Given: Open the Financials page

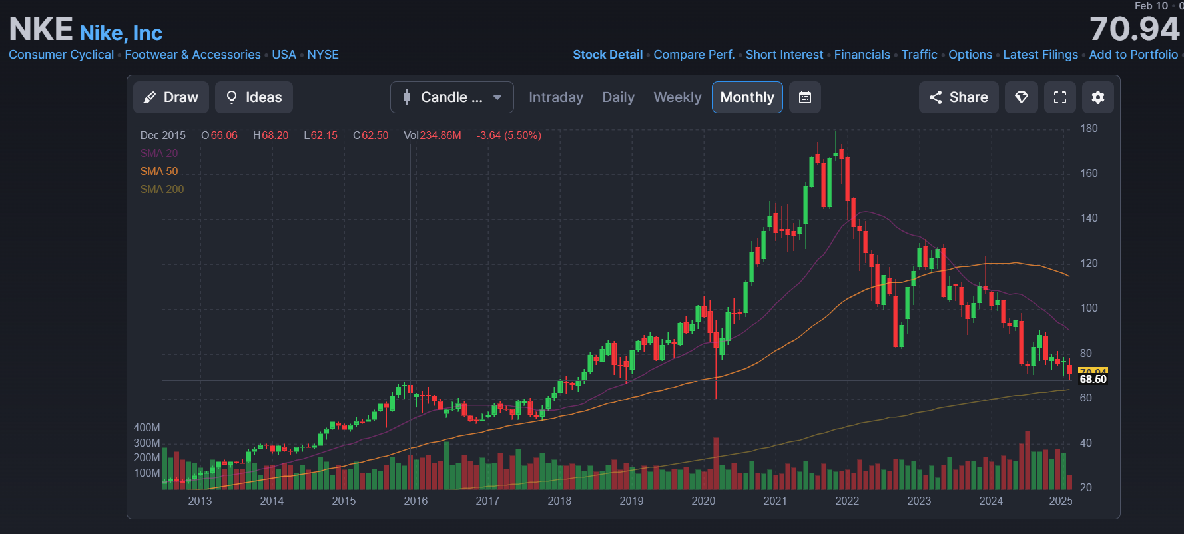Looking at the screenshot, I should (x=862, y=55).
